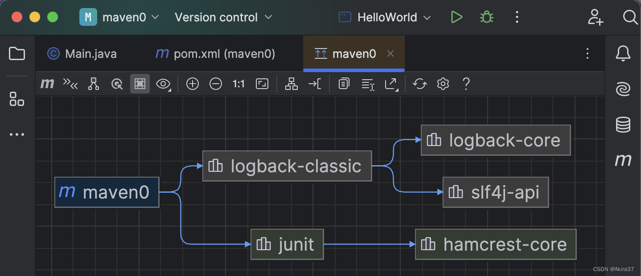Open diagram help question mark
This screenshot has height=276, width=641.
[466, 84]
